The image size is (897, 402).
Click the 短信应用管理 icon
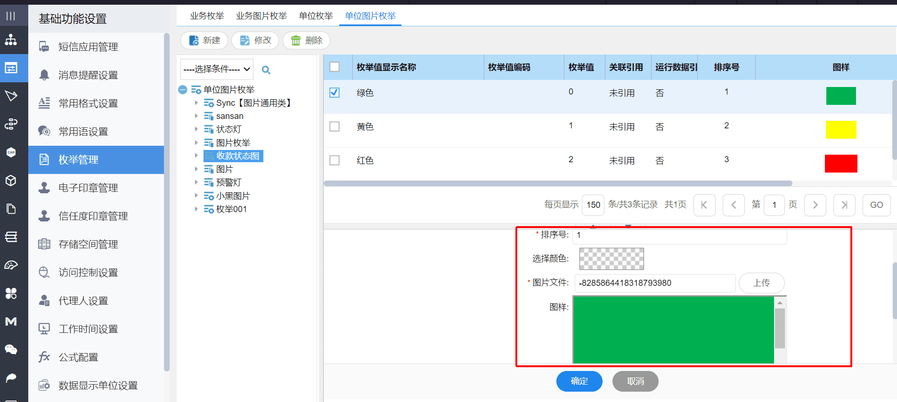tap(44, 47)
